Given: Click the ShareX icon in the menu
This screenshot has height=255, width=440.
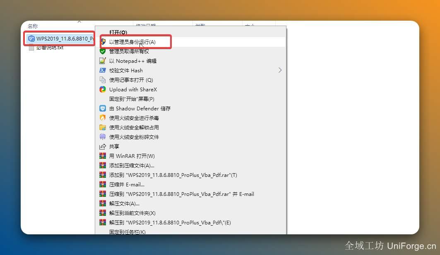Looking at the screenshot, I should pyautogui.click(x=103, y=89).
